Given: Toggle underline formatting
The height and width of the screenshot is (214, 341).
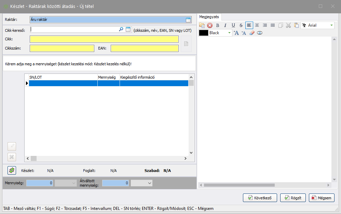Looking at the screenshot, I should pyautogui.click(x=233, y=25).
